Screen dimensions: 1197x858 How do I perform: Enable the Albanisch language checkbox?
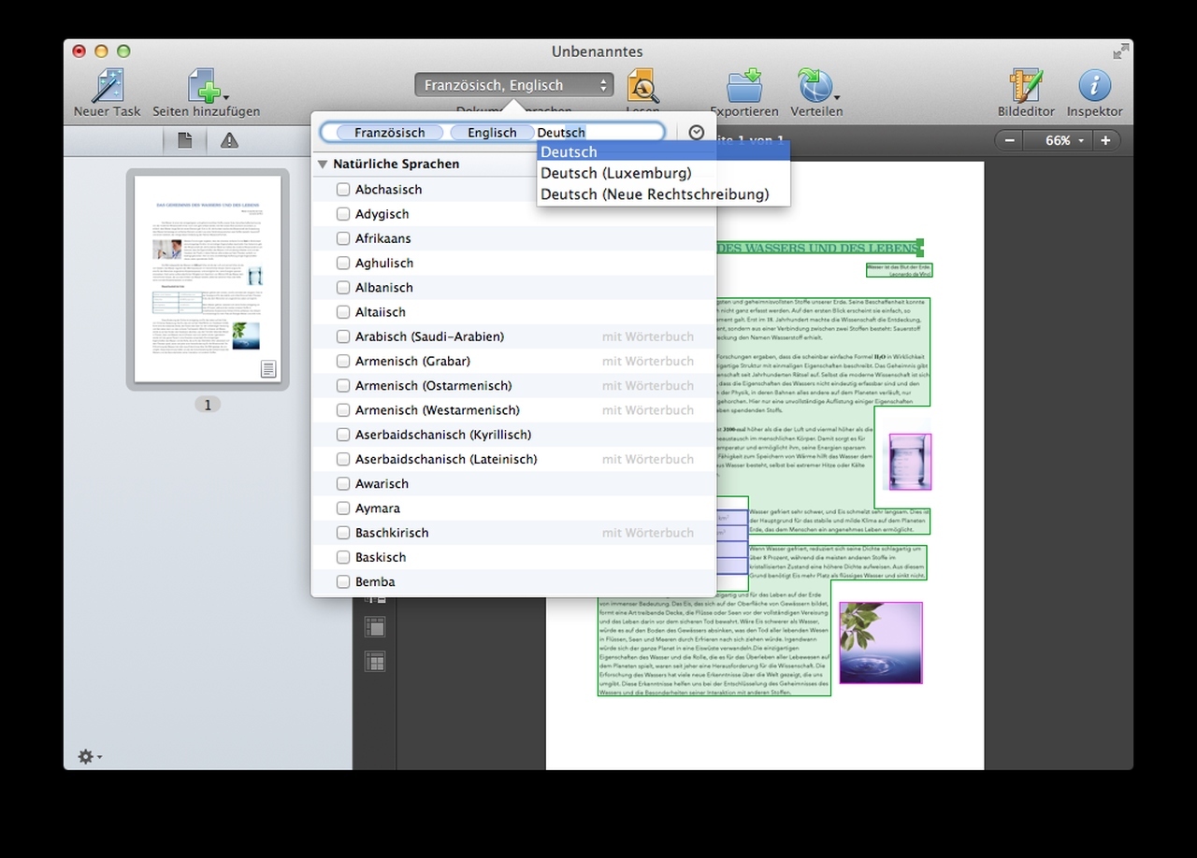[x=343, y=288]
